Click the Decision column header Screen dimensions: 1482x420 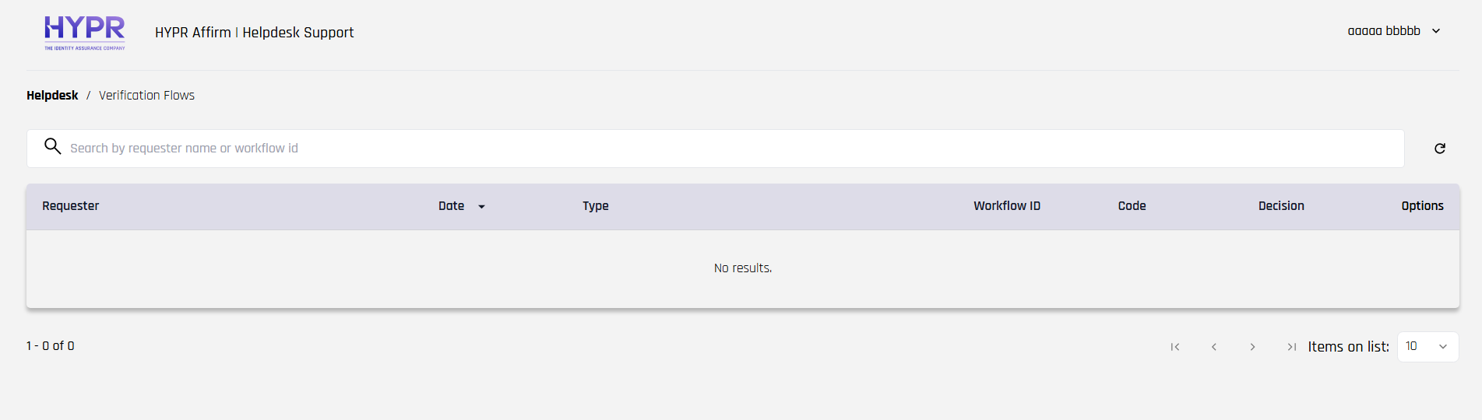[x=1281, y=206]
